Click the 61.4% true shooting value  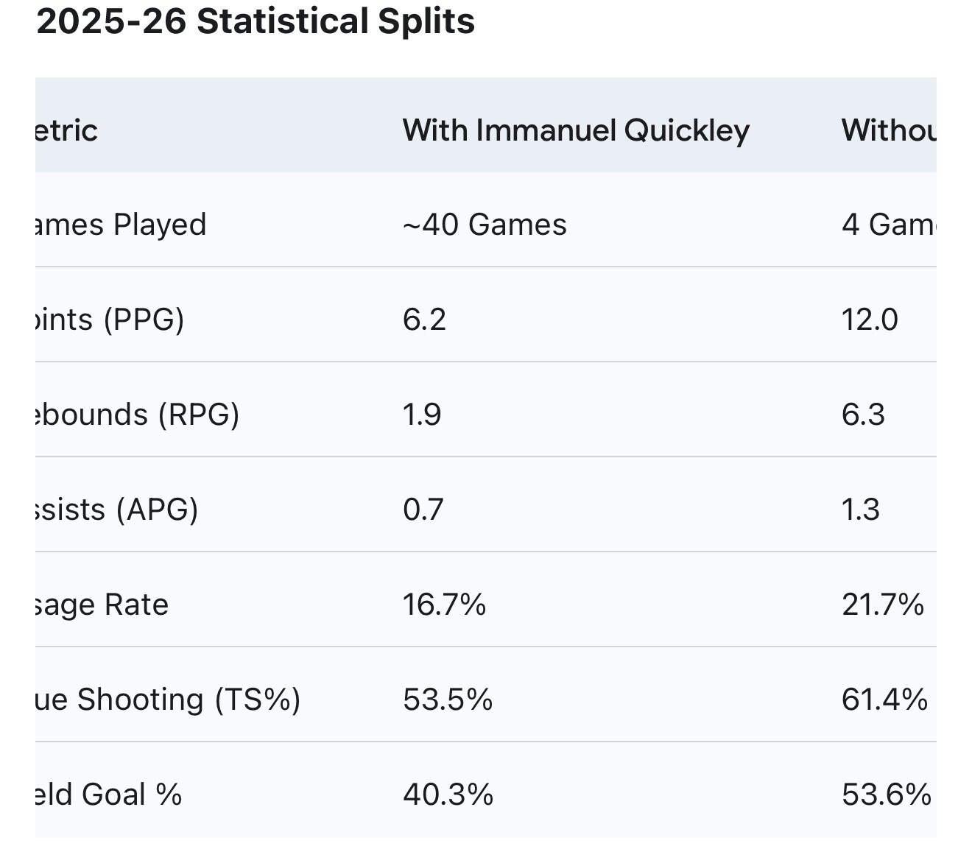(884, 700)
